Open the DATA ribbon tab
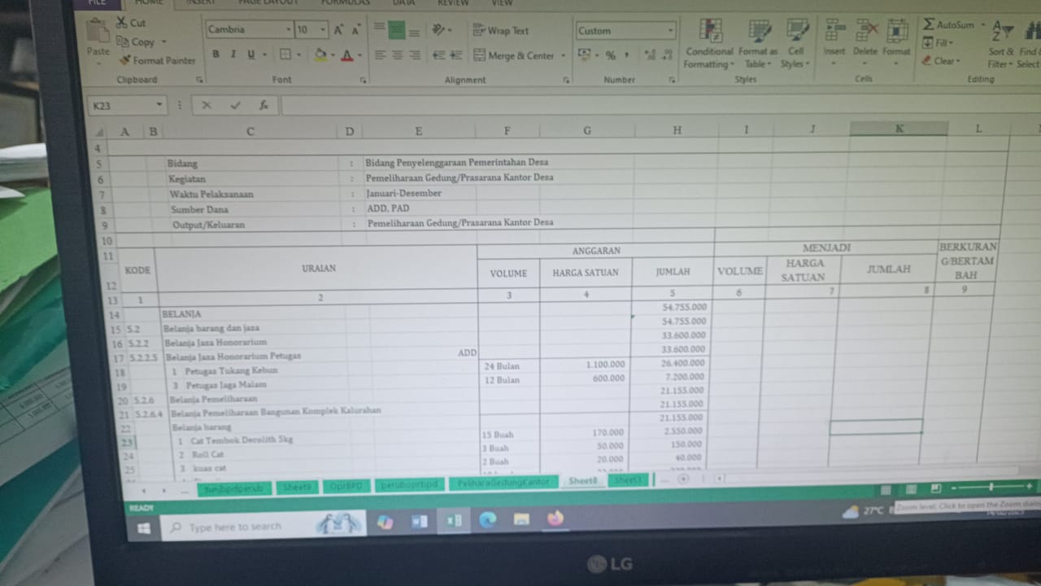The height and width of the screenshot is (586, 1041). pos(404,2)
